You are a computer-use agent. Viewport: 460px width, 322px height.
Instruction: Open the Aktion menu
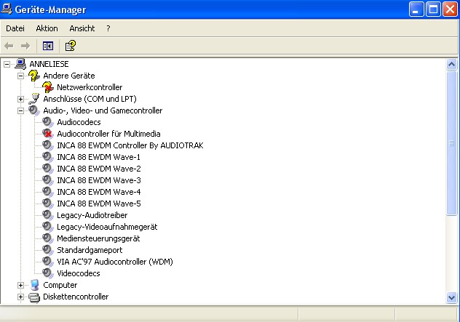(x=47, y=28)
